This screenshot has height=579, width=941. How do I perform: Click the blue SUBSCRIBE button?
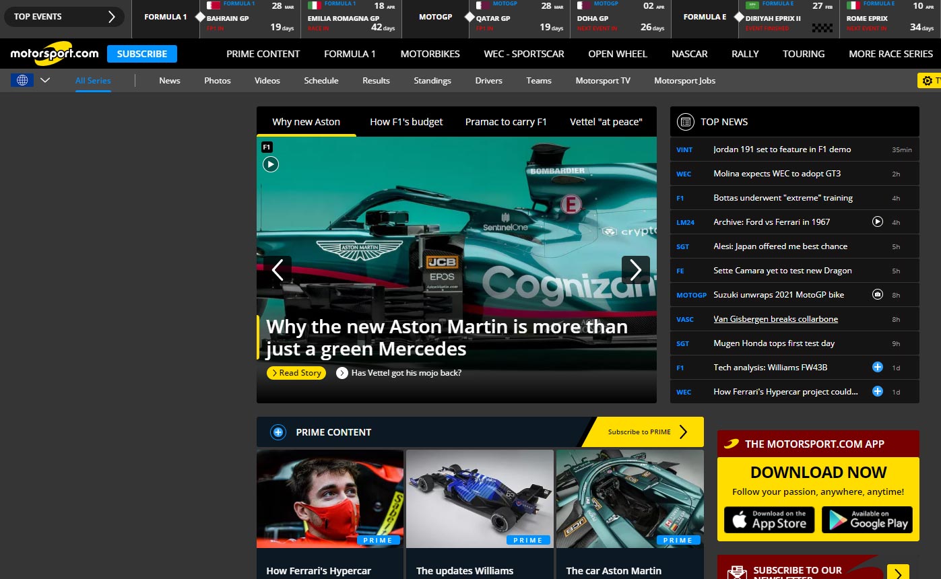coord(141,53)
